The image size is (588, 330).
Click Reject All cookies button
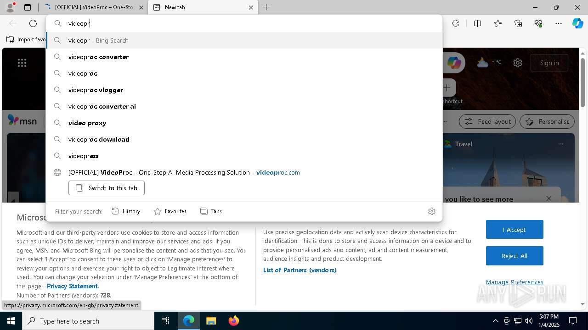coord(514,256)
